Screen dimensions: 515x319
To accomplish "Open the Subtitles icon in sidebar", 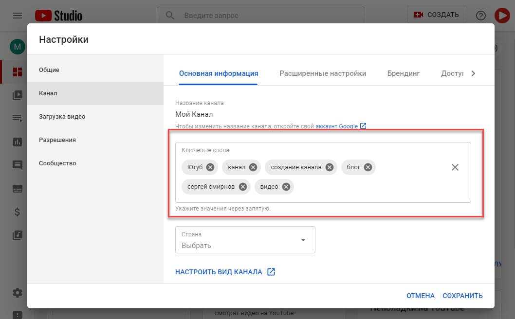I will [18, 189].
